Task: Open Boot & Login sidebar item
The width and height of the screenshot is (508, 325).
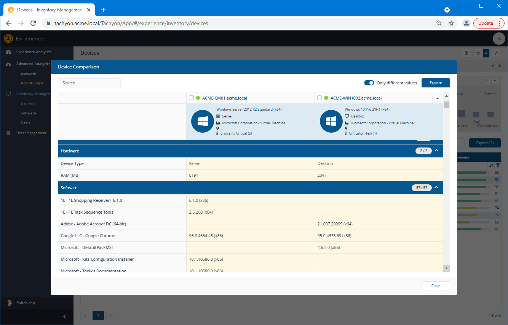Action: (32, 83)
